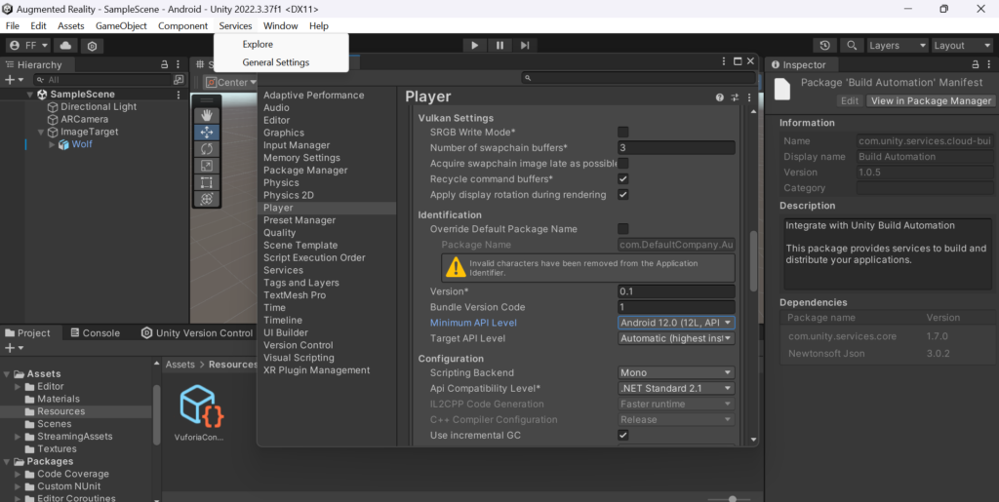The height and width of the screenshot is (502, 999).
Task: Choose Explore from Services menu
Action: (258, 44)
